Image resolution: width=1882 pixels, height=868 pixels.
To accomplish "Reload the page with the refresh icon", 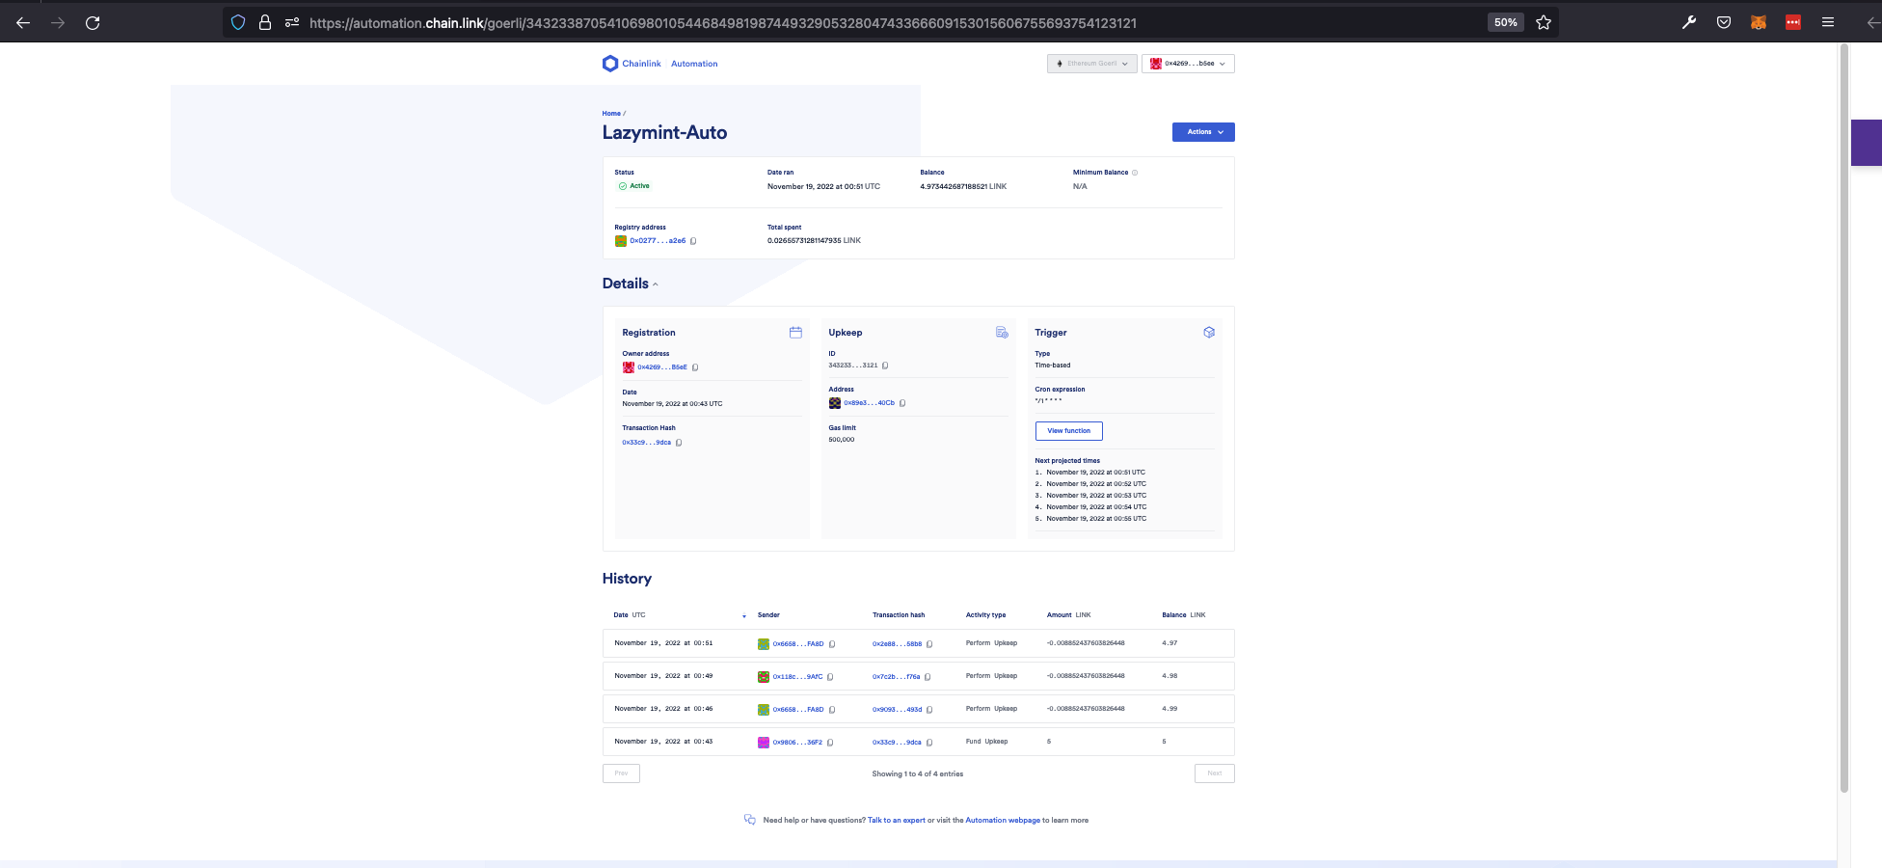I will click(93, 22).
